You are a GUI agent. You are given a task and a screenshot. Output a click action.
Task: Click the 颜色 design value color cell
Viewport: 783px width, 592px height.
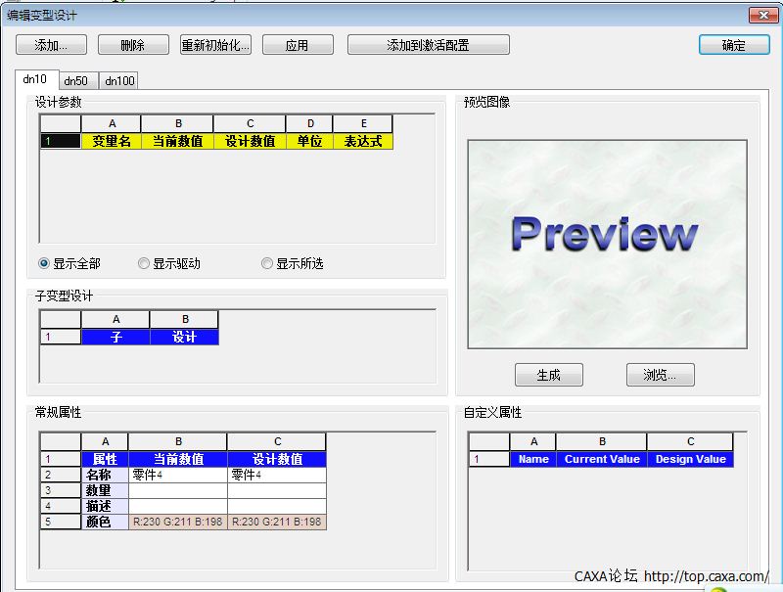coord(276,522)
